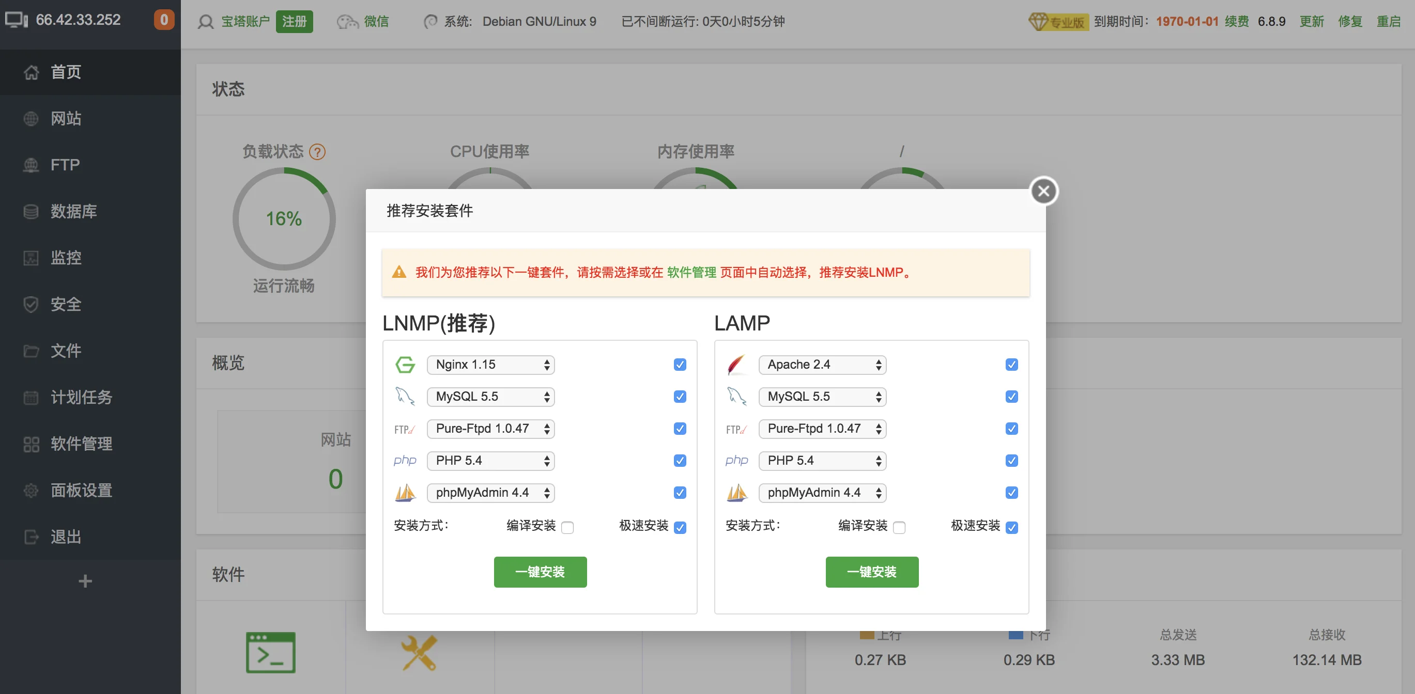Click 续费 renew link
The image size is (1415, 694).
pyautogui.click(x=1237, y=21)
